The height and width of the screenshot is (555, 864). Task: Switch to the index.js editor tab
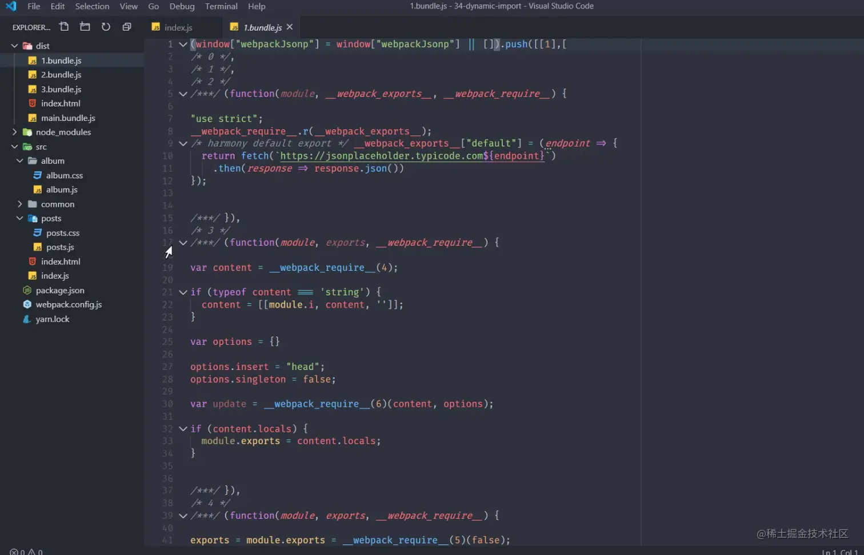[182, 27]
